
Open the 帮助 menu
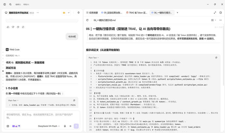click(x=26, y=5)
